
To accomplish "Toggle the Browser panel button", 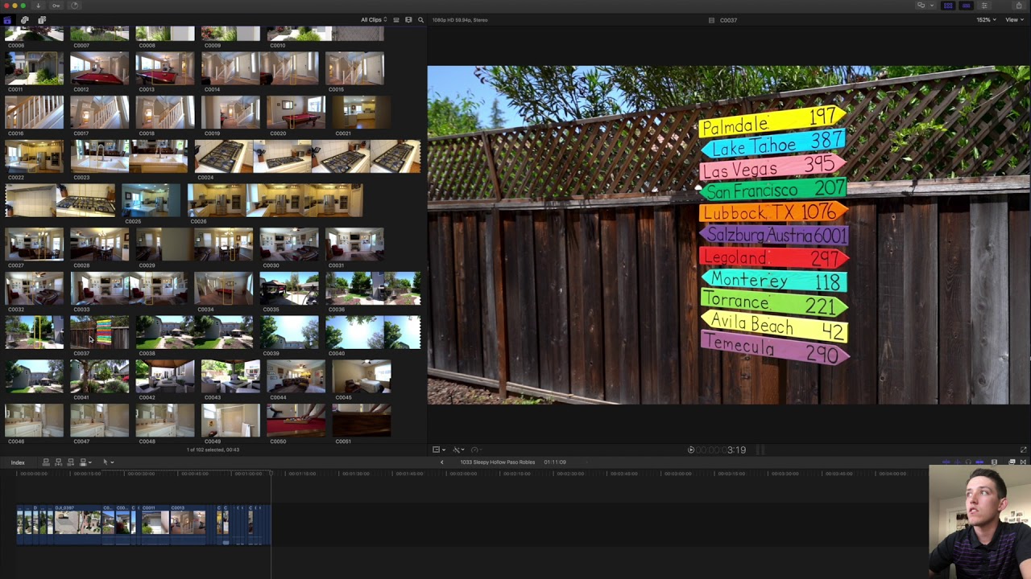I will [x=948, y=6].
